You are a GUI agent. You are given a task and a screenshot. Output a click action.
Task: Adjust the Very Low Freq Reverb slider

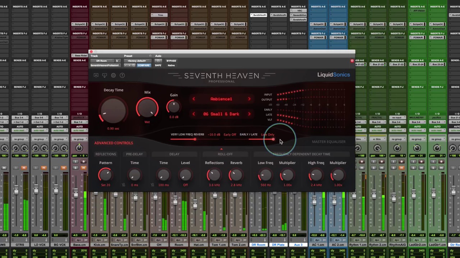click(x=195, y=139)
